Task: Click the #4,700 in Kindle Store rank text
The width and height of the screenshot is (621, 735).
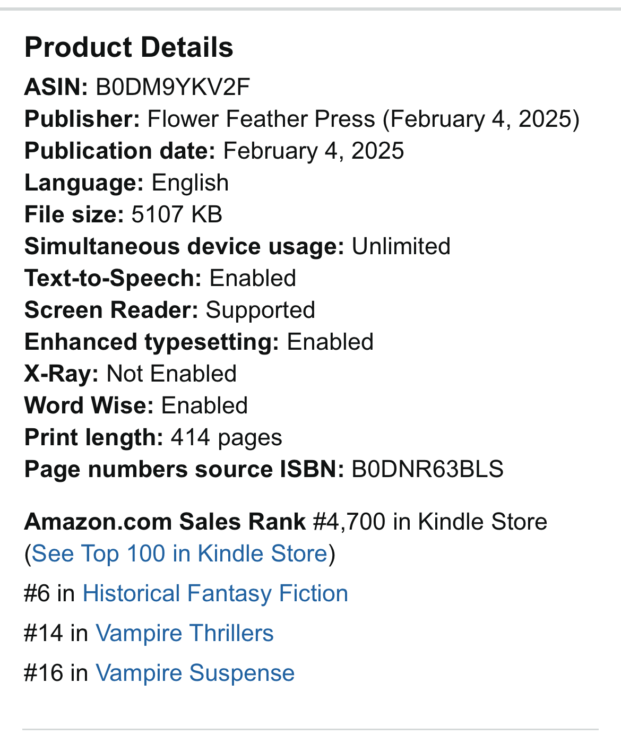Action: (430, 522)
